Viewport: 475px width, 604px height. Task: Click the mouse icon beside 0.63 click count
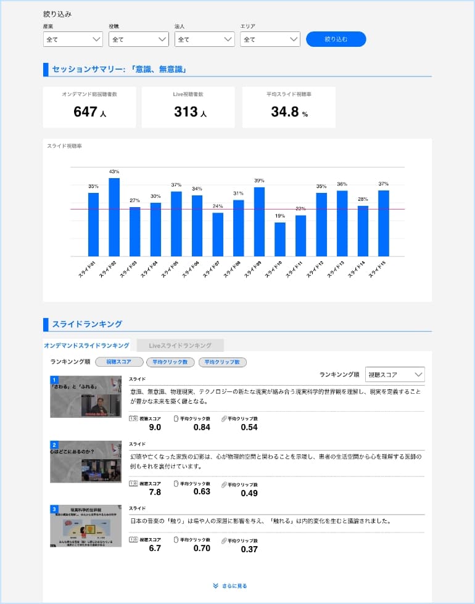coord(176,484)
